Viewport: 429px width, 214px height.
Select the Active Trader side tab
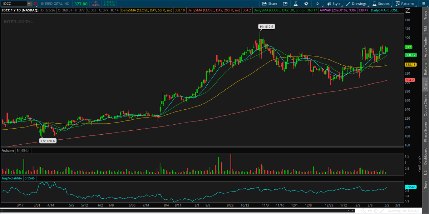425,47
